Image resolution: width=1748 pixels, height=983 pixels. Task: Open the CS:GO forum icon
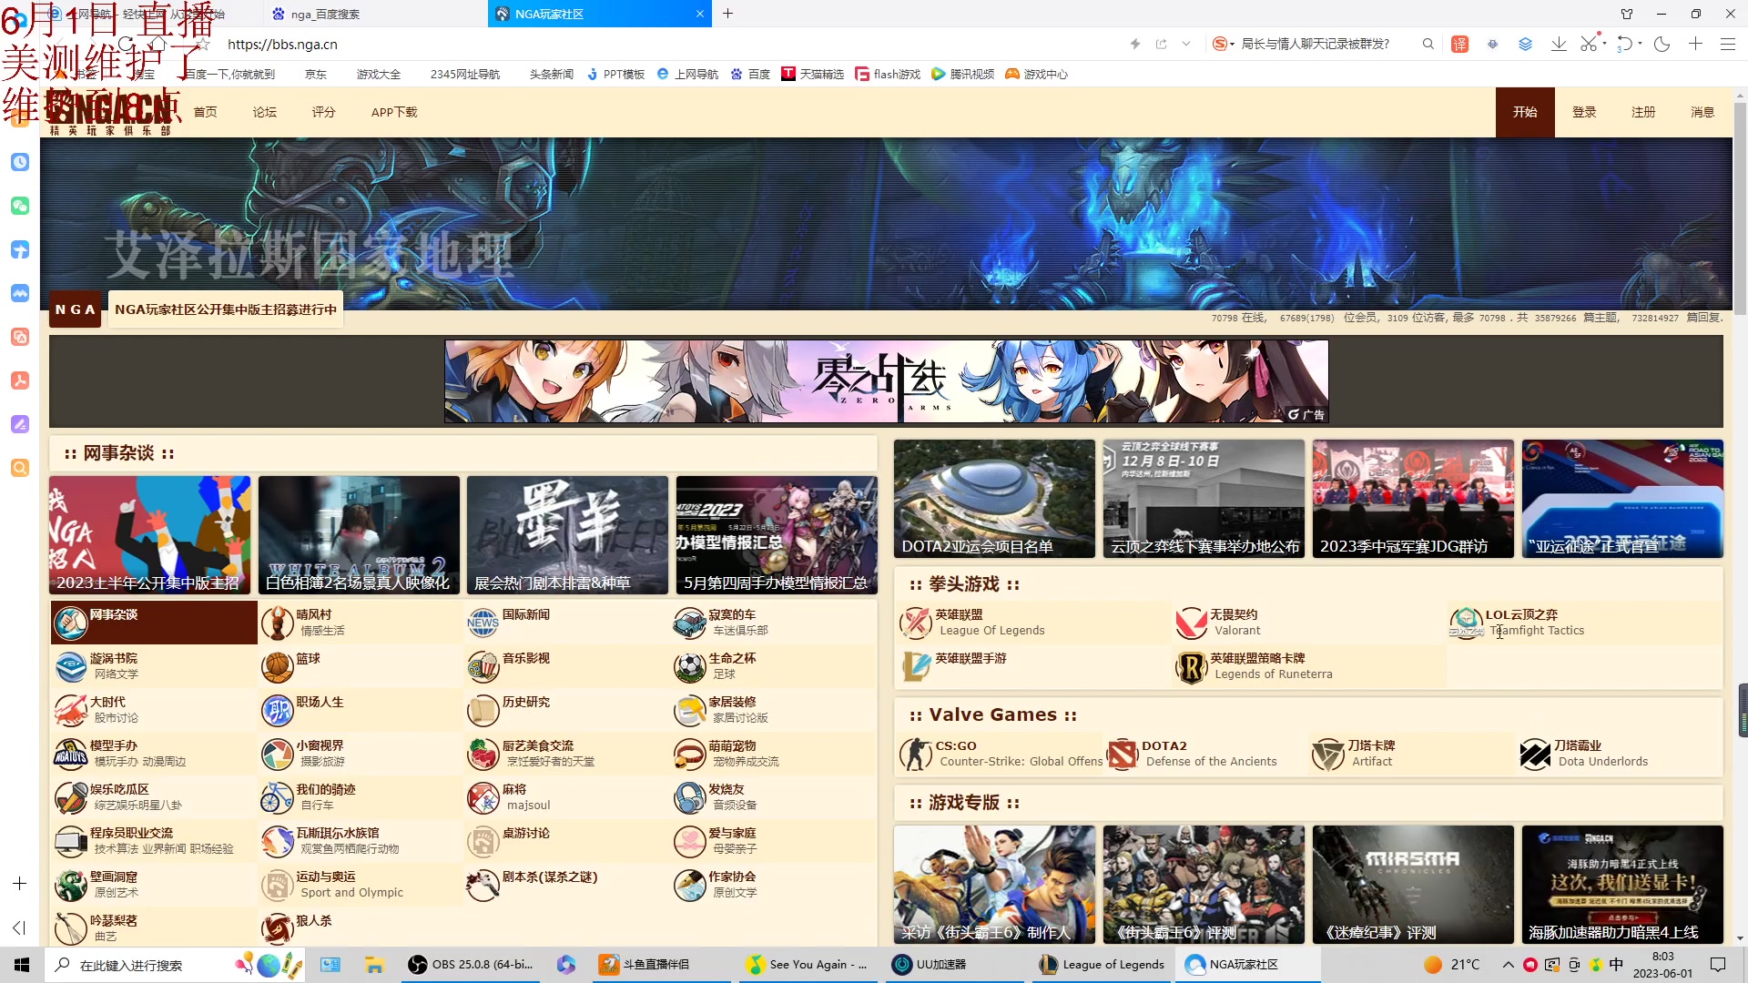coord(916,754)
